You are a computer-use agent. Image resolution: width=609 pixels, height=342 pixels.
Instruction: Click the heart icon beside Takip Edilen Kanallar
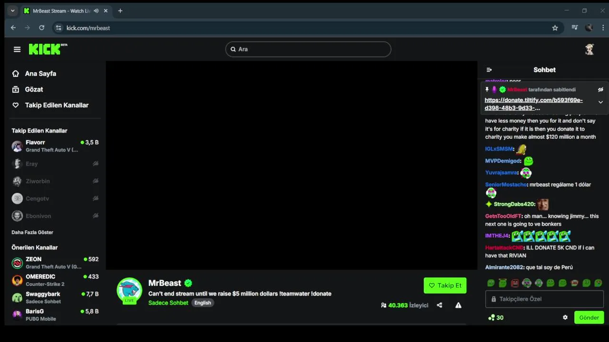point(16,105)
